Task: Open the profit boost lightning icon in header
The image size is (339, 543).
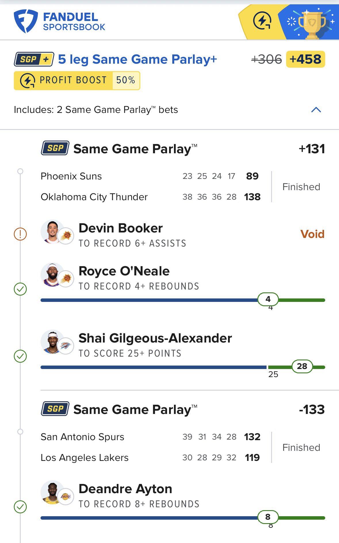Action: click(262, 21)
